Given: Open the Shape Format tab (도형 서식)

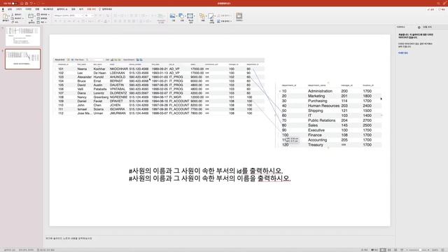Looking at the screenshot, I should pos(92,9).
